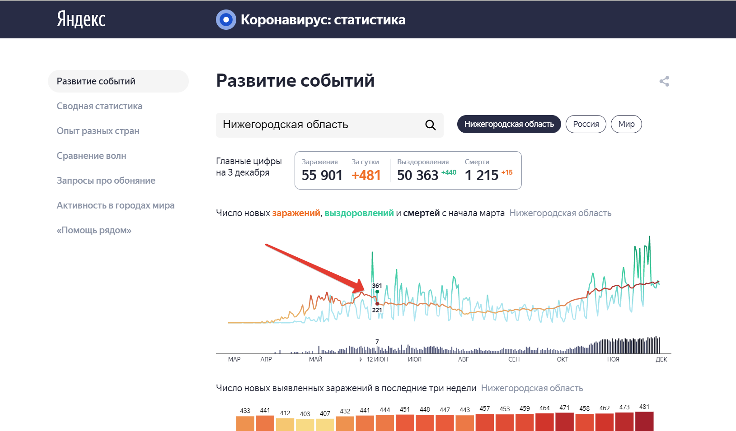Click the blue coronavirus statistics logo icon
The height and width of the screenshot is (431, 736).
coord(226,20)
